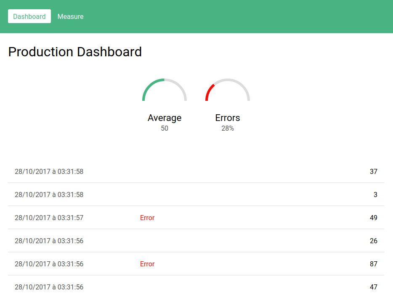Click the red Errors gauge

point(228,90)
